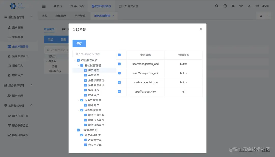Click the 输入关键字进行过滤 filter input field

[94, 54]
